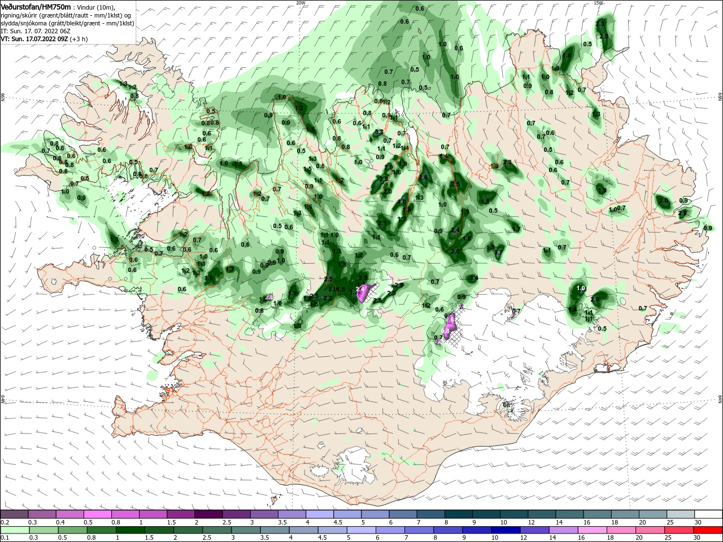Pick the dark teal snow swatch between 8 and 9
The height and width of the screenshot is (542, 723).
459,514
